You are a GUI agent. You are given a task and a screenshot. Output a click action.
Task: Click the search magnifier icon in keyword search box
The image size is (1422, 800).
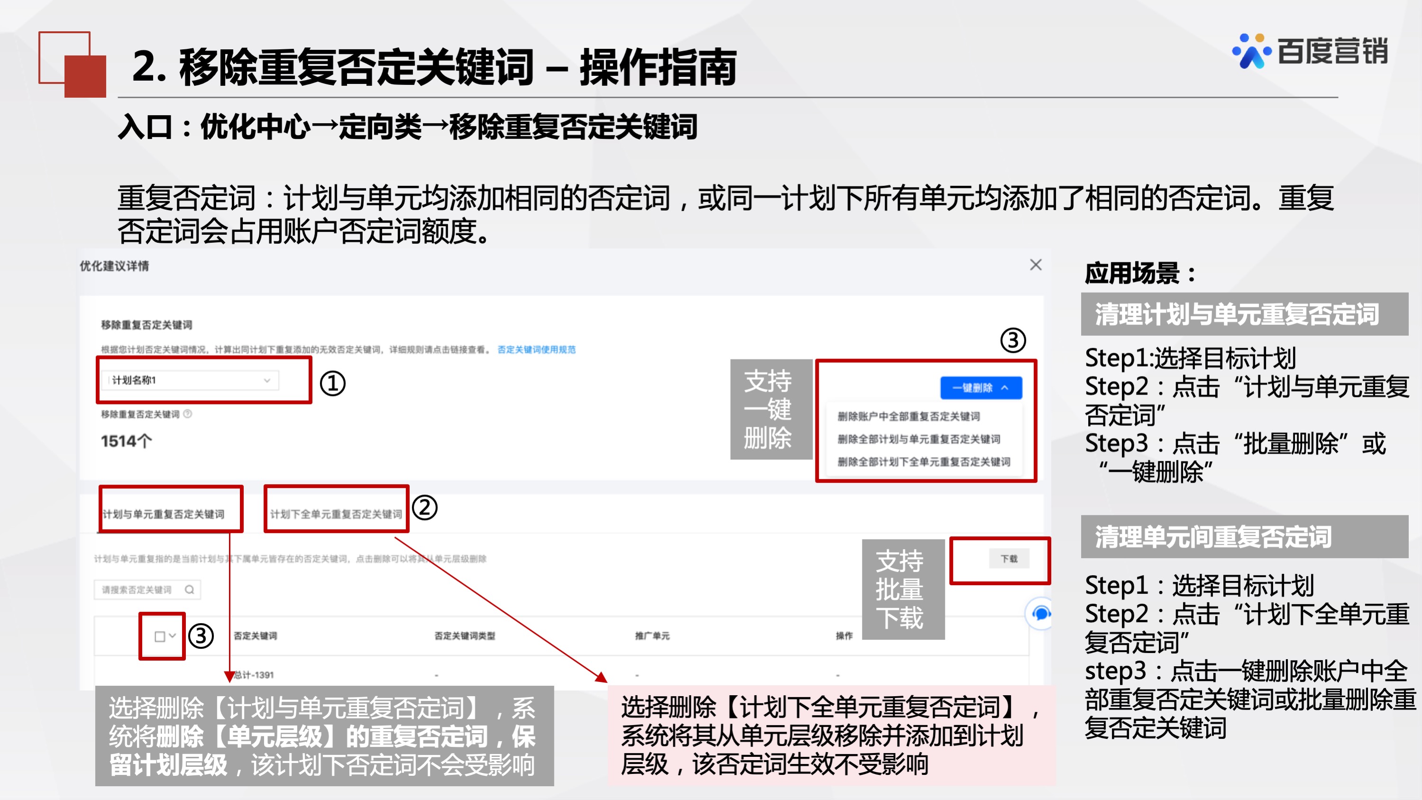click(191, 589)
